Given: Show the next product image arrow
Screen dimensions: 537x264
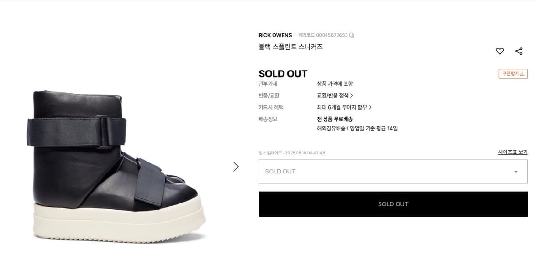Looking at the screenshot, I should (236, 166).
